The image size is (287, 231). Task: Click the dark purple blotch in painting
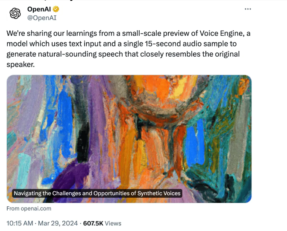tap(71, 175)
